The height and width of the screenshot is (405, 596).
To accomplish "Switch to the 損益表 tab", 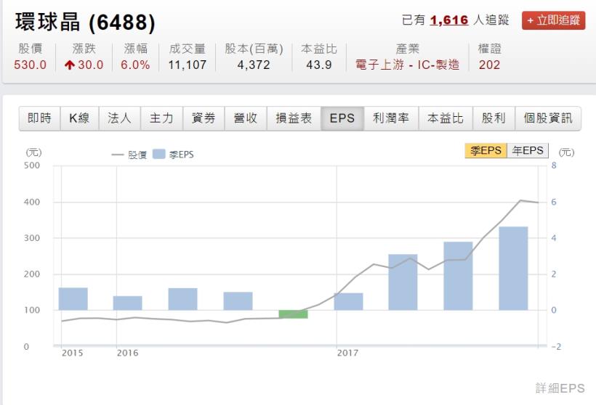I will pos(294,118).
